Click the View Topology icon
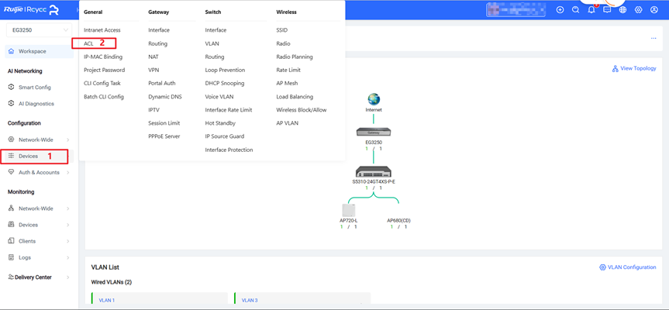Image resolution: width=669 pixels, height=310 pixels. point(616,69)
